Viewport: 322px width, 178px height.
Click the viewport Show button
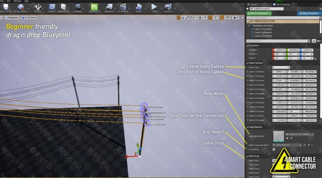pyautogui.click(x=33, y=18)
